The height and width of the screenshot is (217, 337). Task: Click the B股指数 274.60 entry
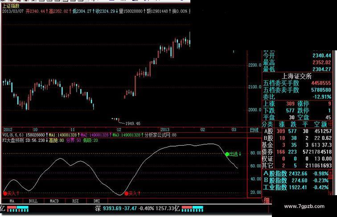tap(296, 180)
